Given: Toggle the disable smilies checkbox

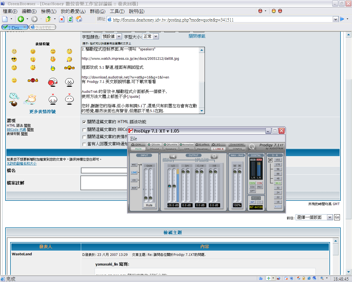Looking at the screenshot, I should tap(84, 137).
